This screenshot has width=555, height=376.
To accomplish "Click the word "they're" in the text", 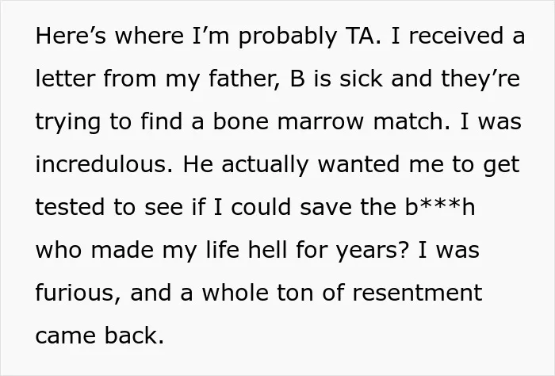I will 480,79.
